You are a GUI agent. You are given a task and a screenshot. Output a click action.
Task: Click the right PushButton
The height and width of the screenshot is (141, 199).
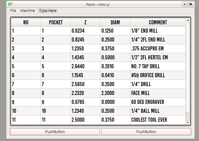(146, 132)
